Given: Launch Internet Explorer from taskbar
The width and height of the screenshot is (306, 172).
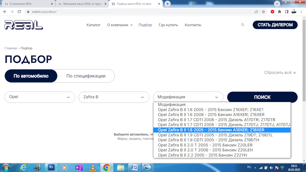Looking at the screenshot, I should click(23, 168).
